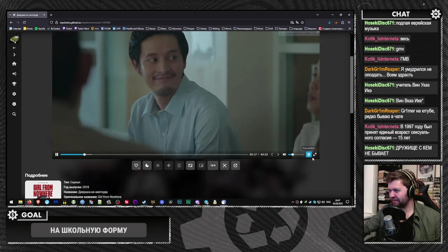
Task: Expand the Writing bookmarks folder
Action: (x=214, y=29)
